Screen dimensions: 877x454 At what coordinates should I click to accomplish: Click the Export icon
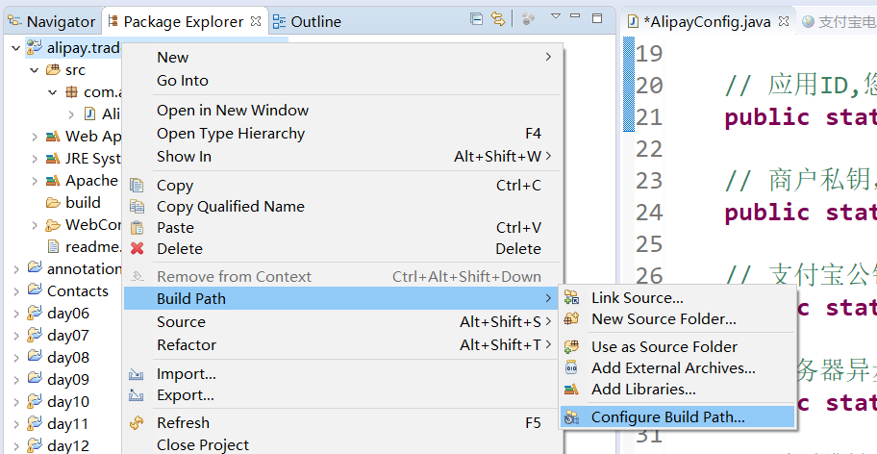point(136,395)
